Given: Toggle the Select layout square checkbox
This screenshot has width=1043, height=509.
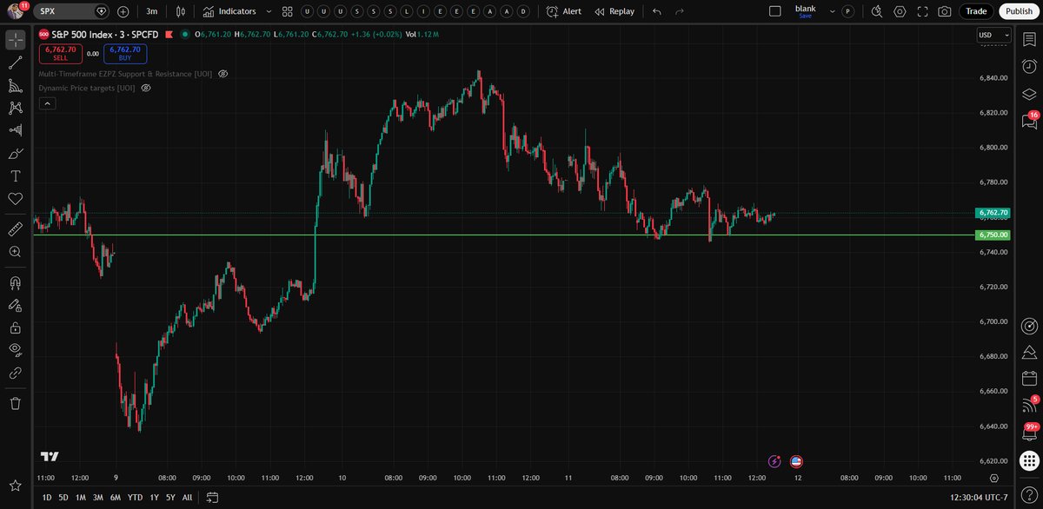Looking at the screenshot, I should (775, 11).
